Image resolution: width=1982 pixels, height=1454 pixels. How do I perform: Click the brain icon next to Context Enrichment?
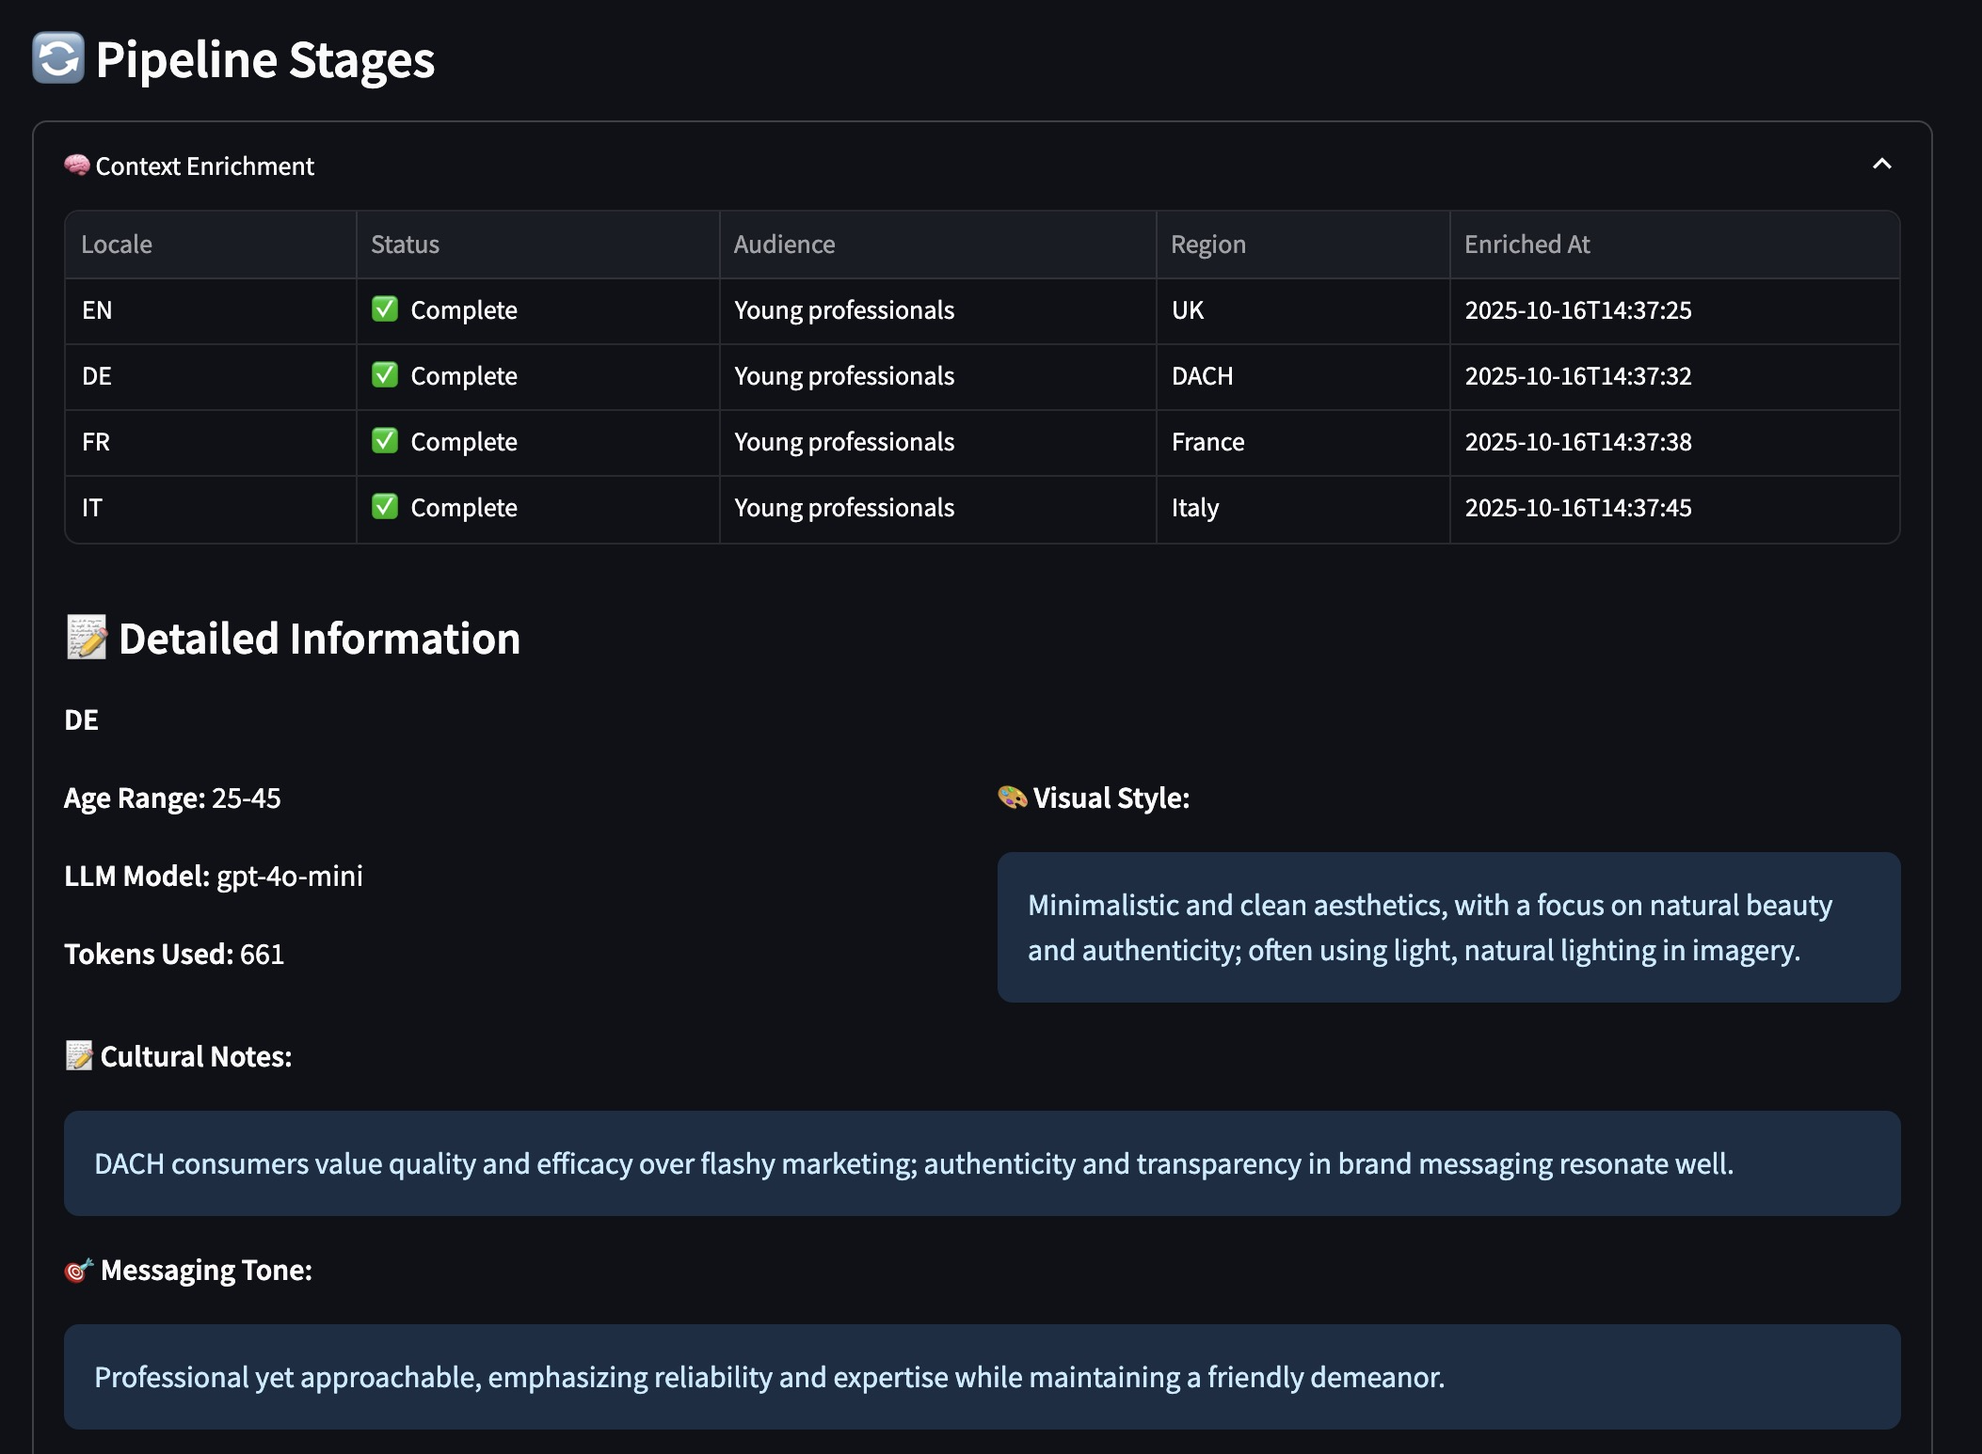[x=77, y=166]
